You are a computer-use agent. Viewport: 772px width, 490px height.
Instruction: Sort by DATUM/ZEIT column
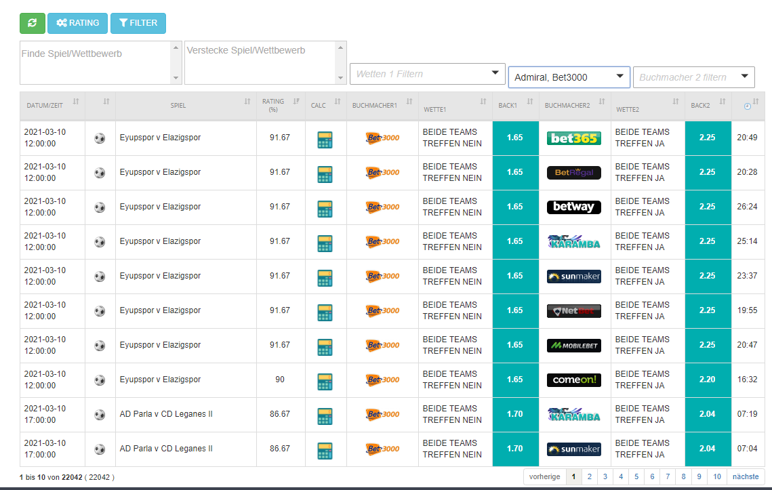(x=52, y=105)
